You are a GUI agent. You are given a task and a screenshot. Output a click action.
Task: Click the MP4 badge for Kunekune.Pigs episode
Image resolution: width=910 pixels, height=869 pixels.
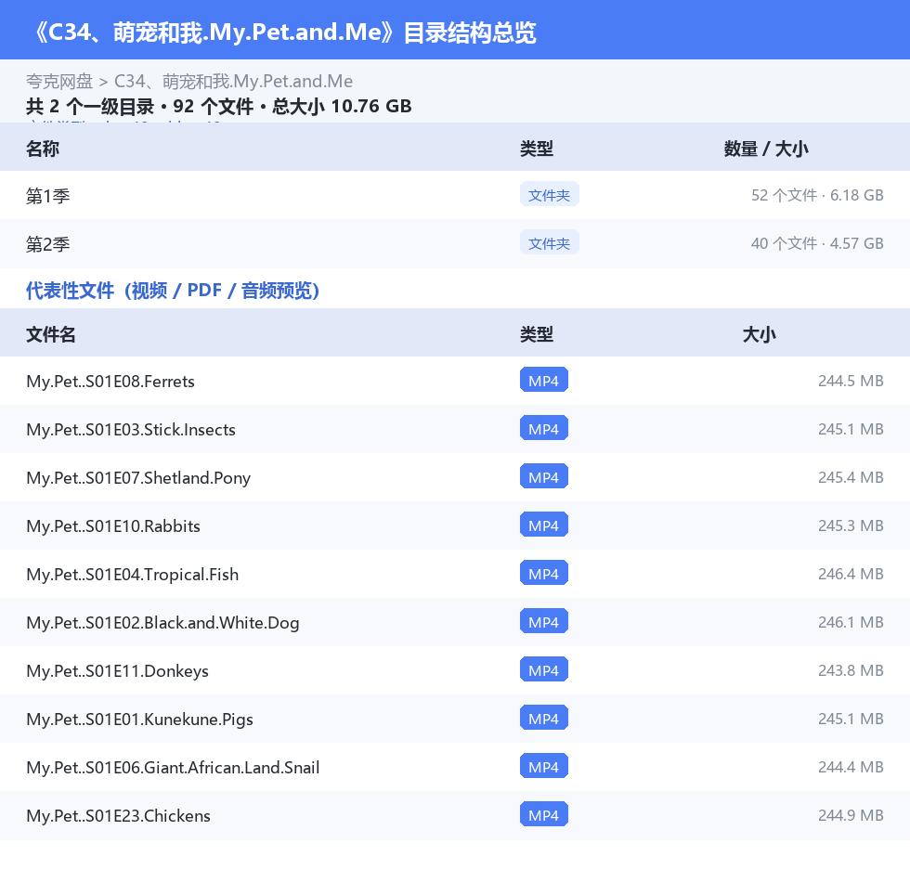click(544, 718)
